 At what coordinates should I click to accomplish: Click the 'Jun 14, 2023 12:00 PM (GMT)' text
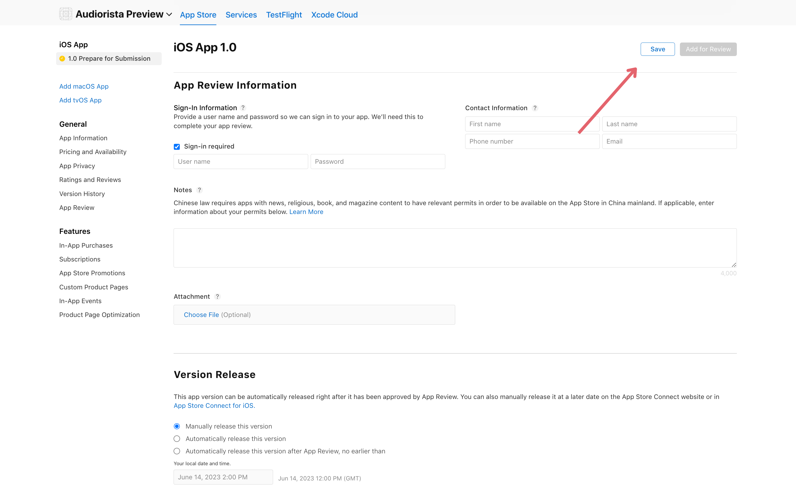tap(320, 478)
